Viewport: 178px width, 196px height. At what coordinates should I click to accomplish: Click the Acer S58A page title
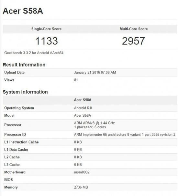[x=23, y=11]
